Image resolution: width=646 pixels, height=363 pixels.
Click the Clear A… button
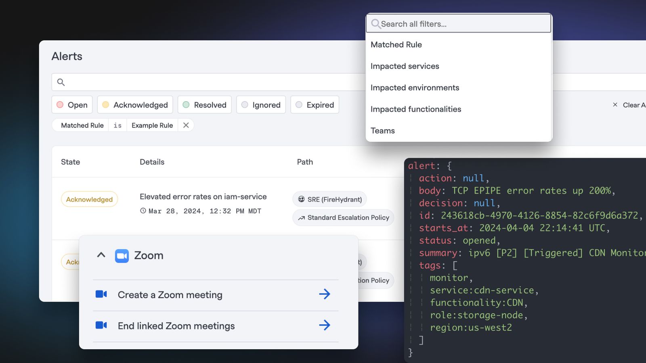pos(629,105)
